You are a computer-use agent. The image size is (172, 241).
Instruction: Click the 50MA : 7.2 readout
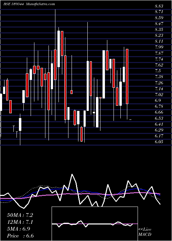(20, 215)
